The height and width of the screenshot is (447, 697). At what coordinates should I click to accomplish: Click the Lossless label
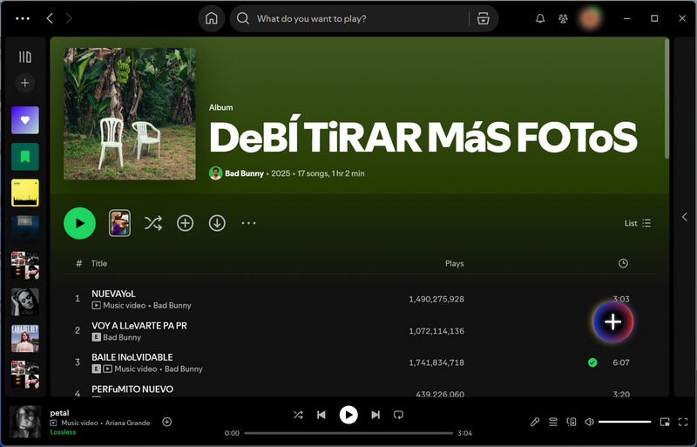point(63,432)
